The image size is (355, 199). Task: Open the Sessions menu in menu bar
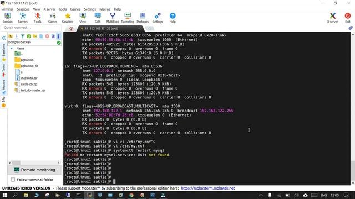pos(23,9)
